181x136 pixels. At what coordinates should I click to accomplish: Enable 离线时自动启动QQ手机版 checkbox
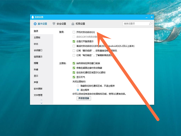tap(74, 46)
